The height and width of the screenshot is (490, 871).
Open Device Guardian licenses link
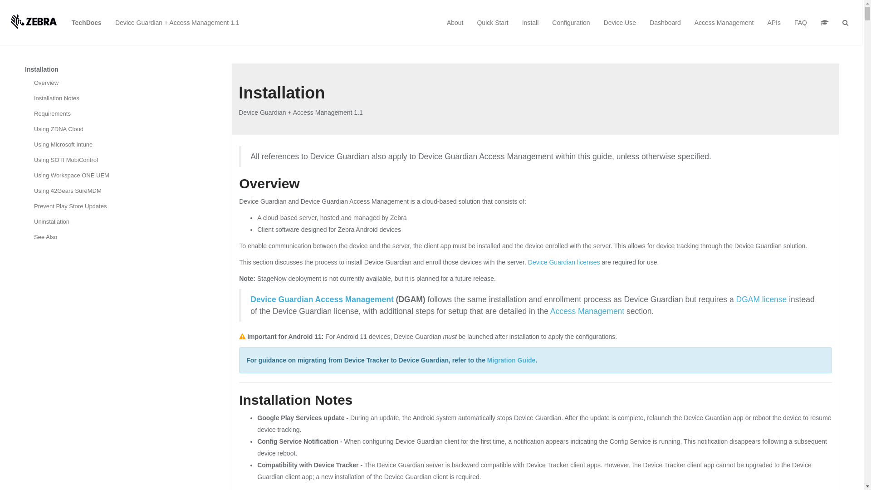click(564, 262)
